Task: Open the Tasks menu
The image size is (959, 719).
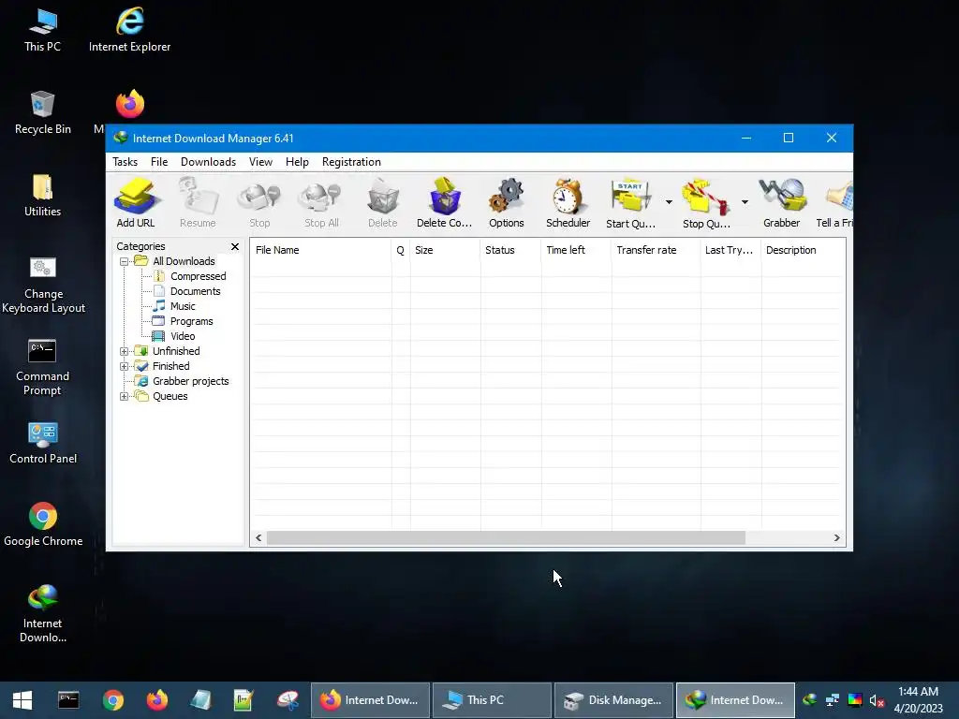Action: pyautogui.click(x=125, y=162)
